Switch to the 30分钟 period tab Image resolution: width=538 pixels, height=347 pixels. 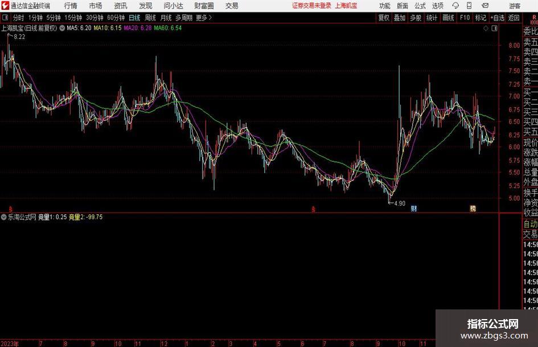pos(95,18)
